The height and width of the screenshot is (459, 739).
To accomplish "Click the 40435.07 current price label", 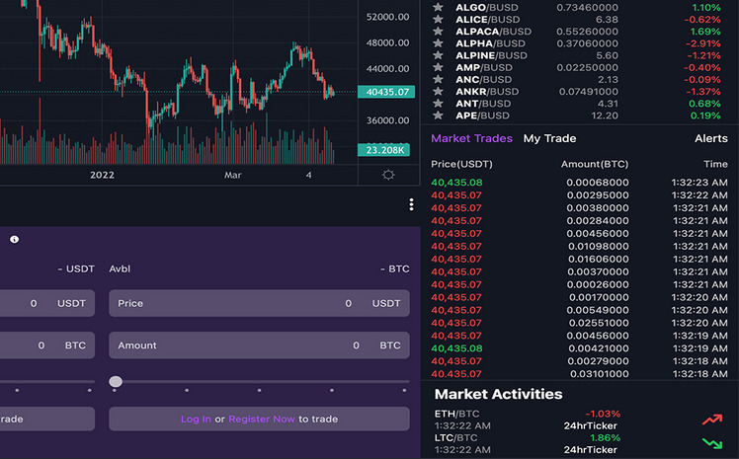I will point(386,92).
